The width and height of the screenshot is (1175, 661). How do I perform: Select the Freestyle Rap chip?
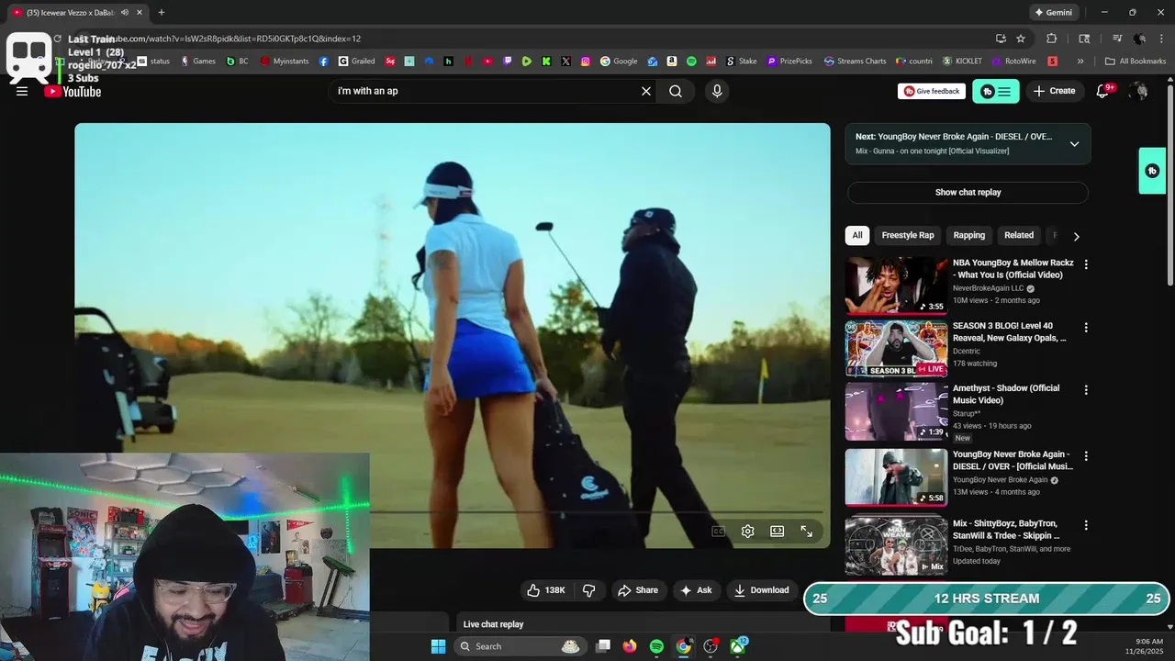coord(907,235)
